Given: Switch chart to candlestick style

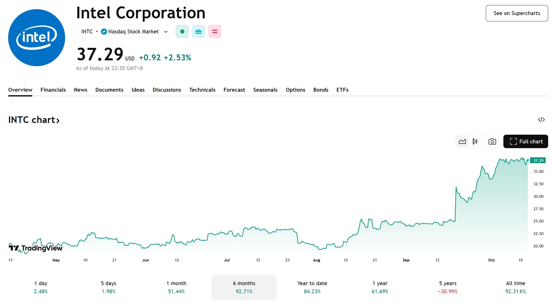Looking at the screenshot, I should pyautogui.click(x=475, y=142).
